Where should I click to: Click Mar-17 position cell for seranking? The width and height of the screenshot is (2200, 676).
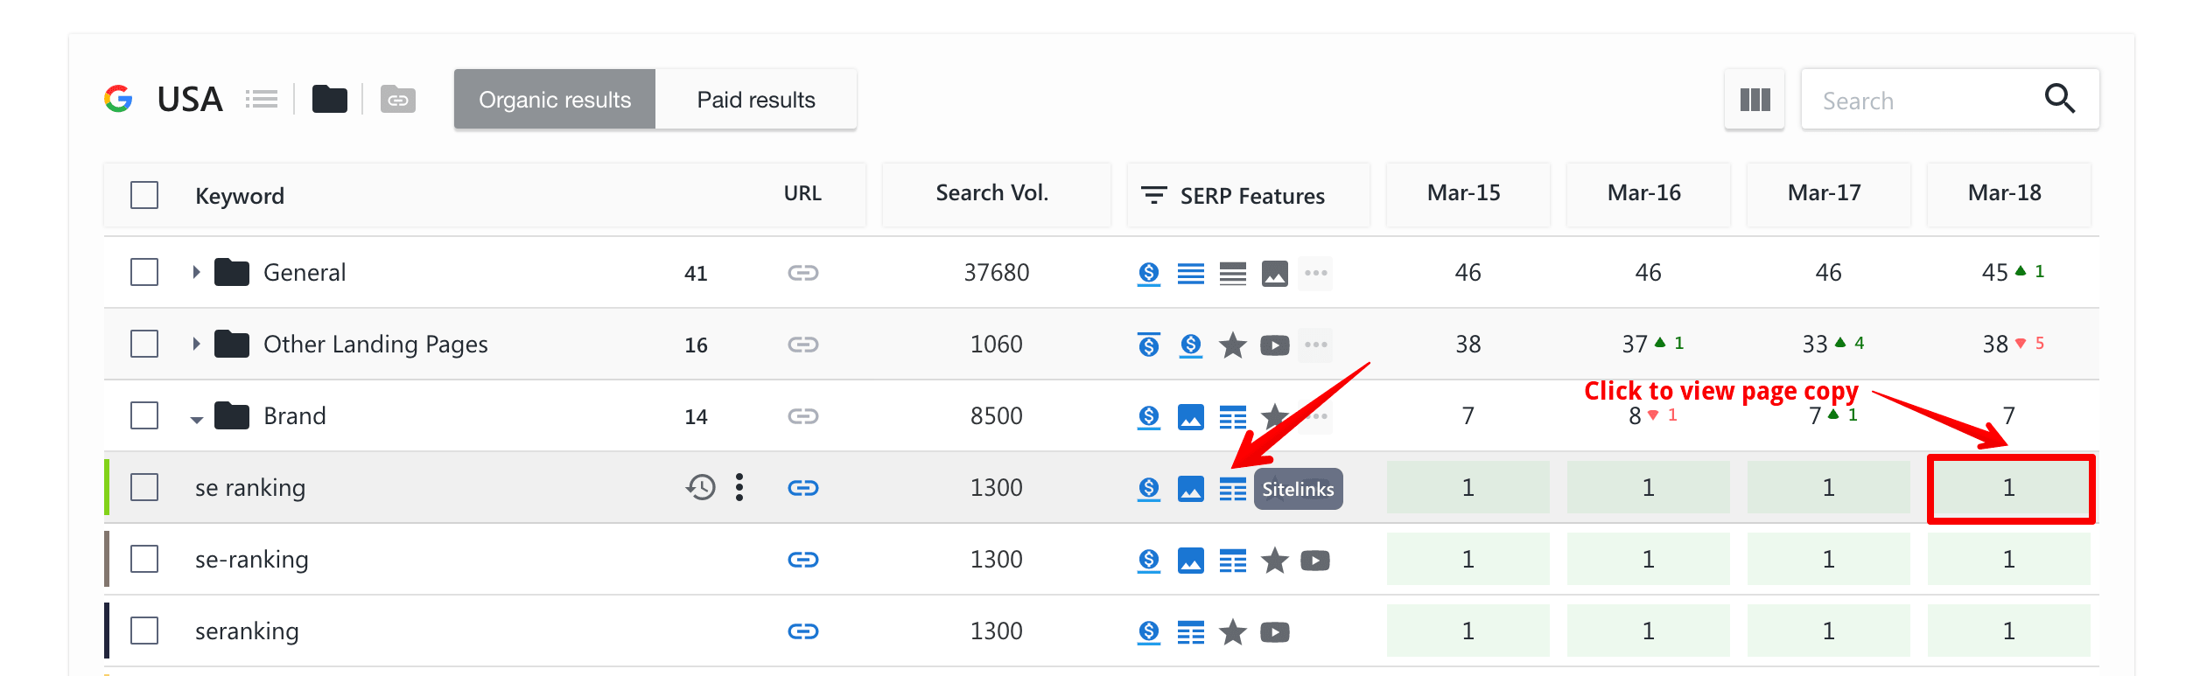pyautogui.click(x=1829, y=631)
